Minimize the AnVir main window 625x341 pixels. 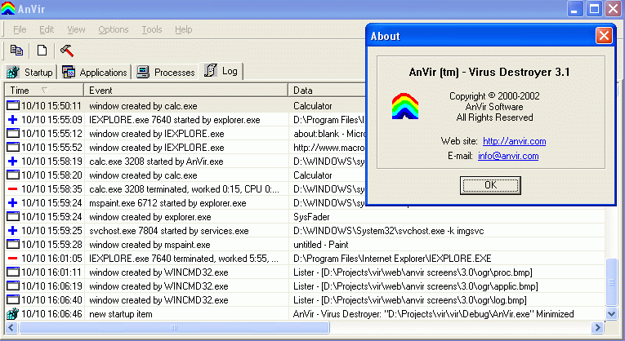575,9
